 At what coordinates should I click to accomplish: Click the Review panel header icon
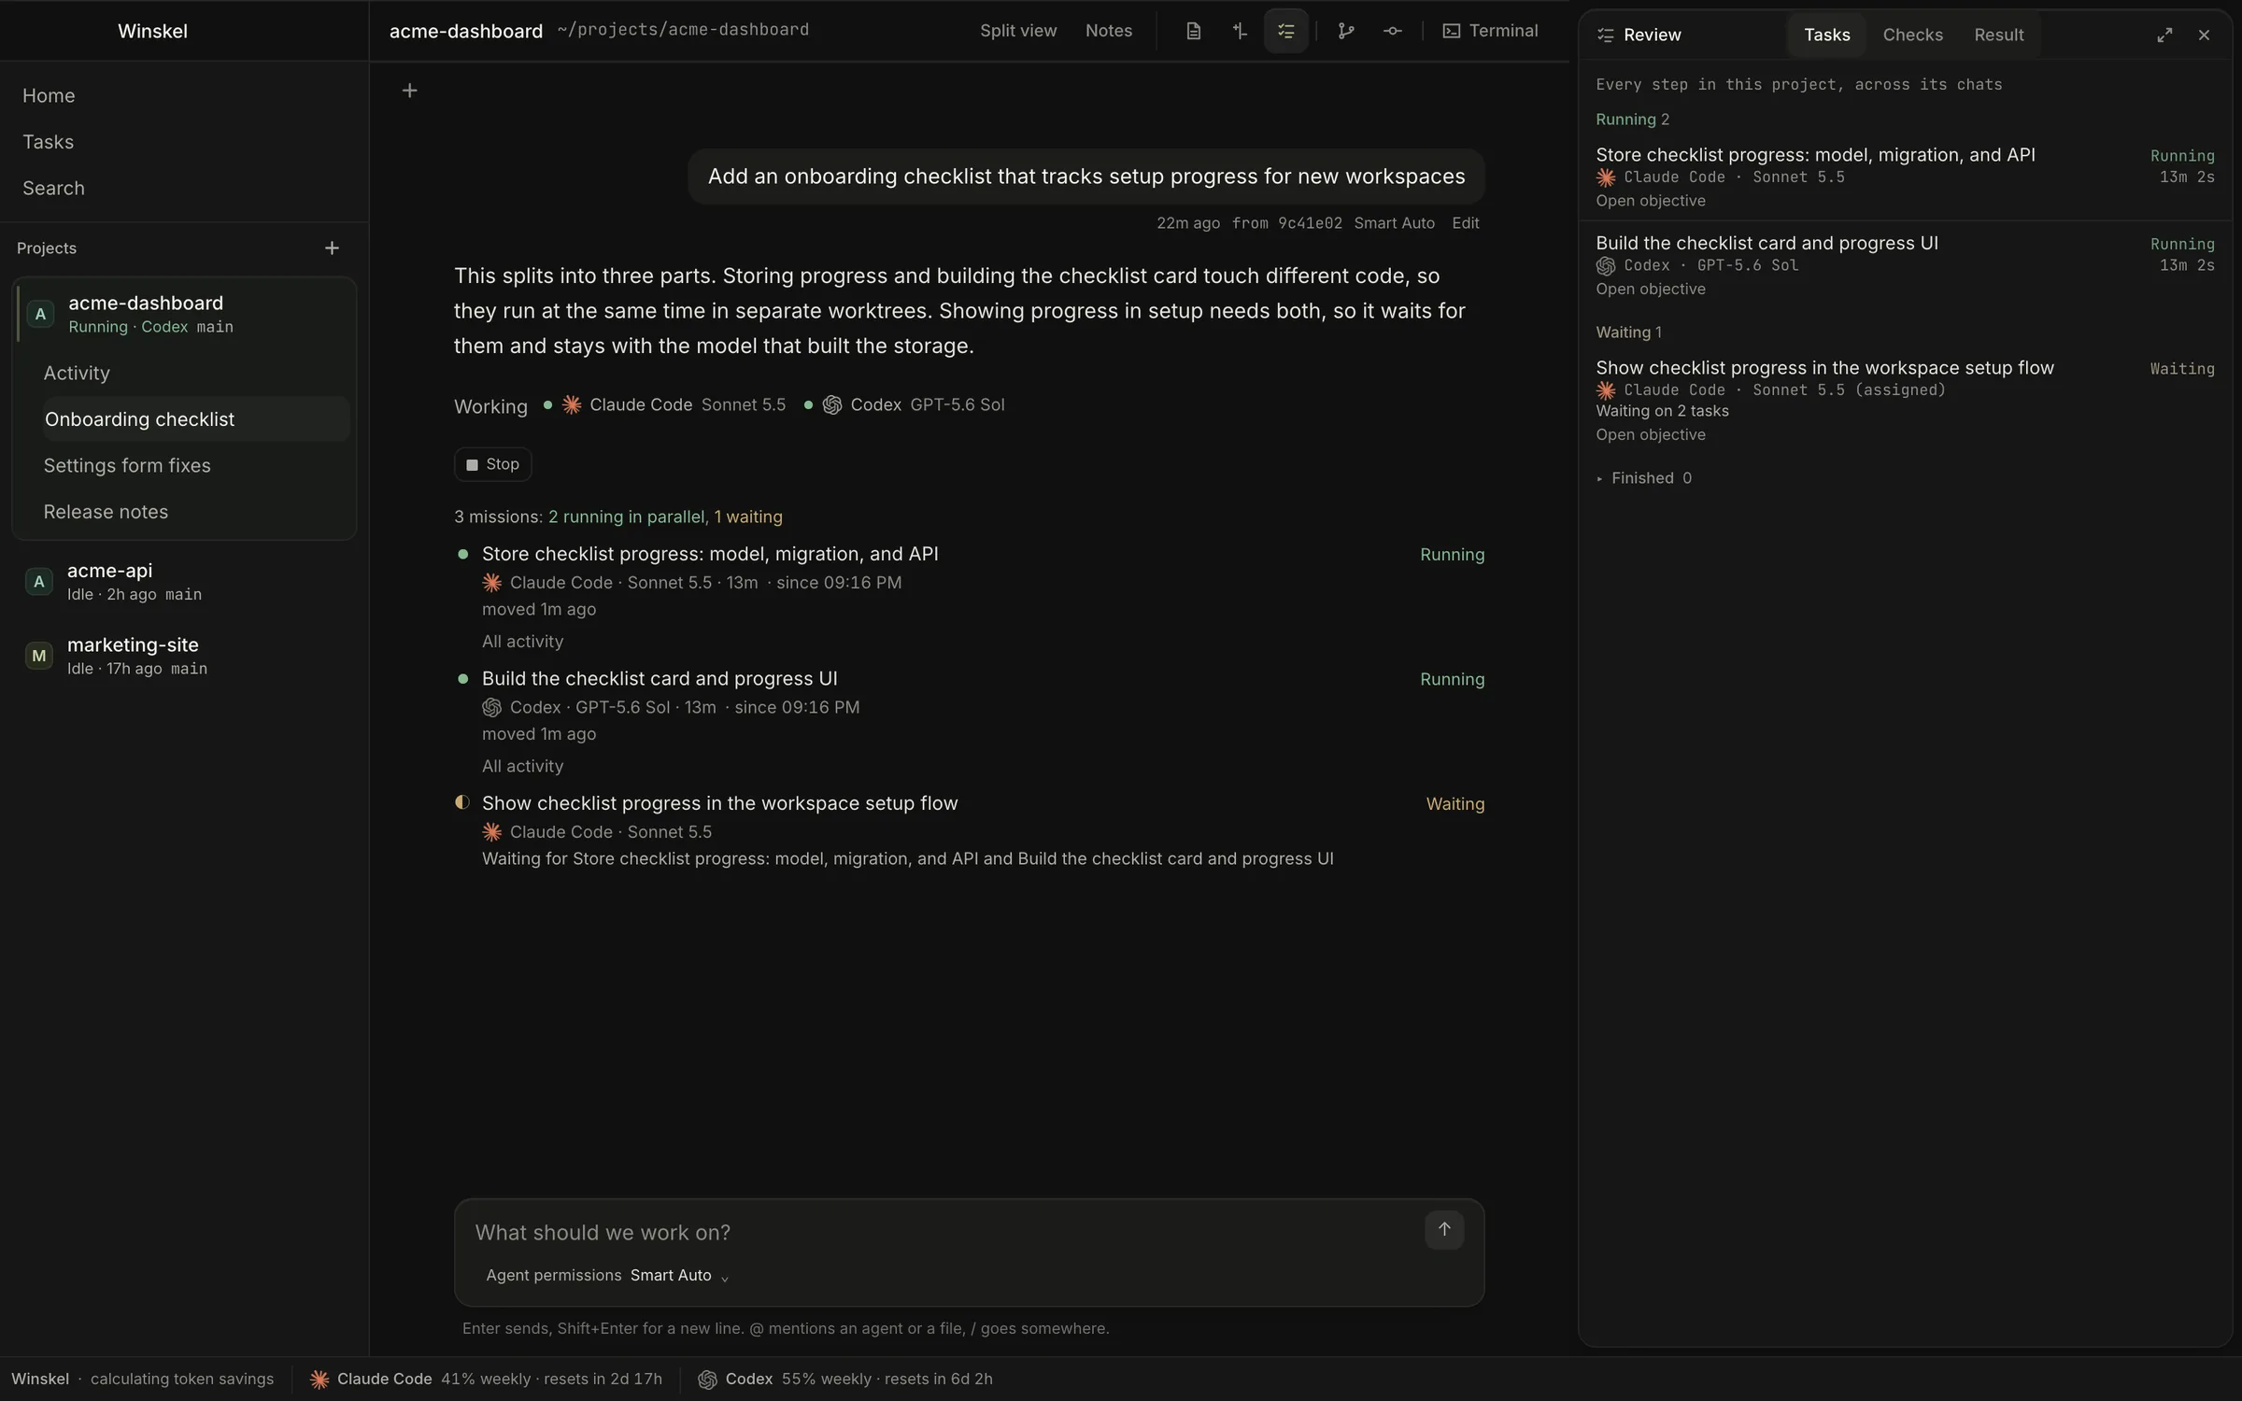click(x=1605, y=35)
